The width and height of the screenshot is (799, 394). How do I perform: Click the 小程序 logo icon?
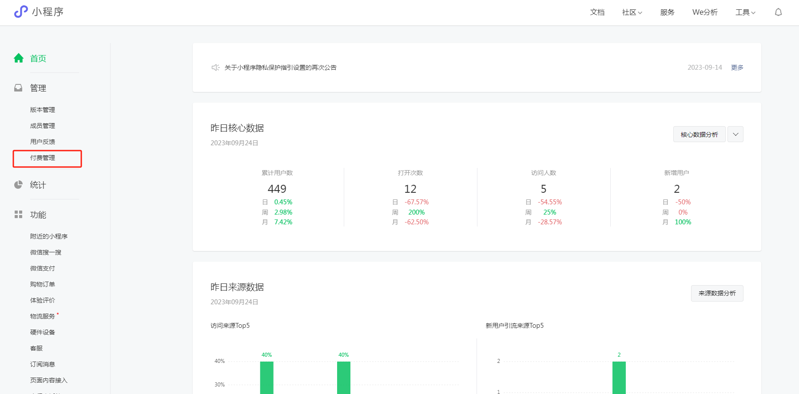21,12
